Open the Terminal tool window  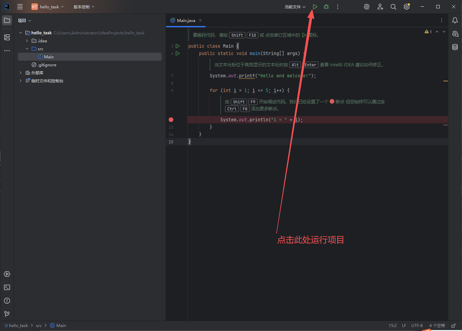(7, 287)
